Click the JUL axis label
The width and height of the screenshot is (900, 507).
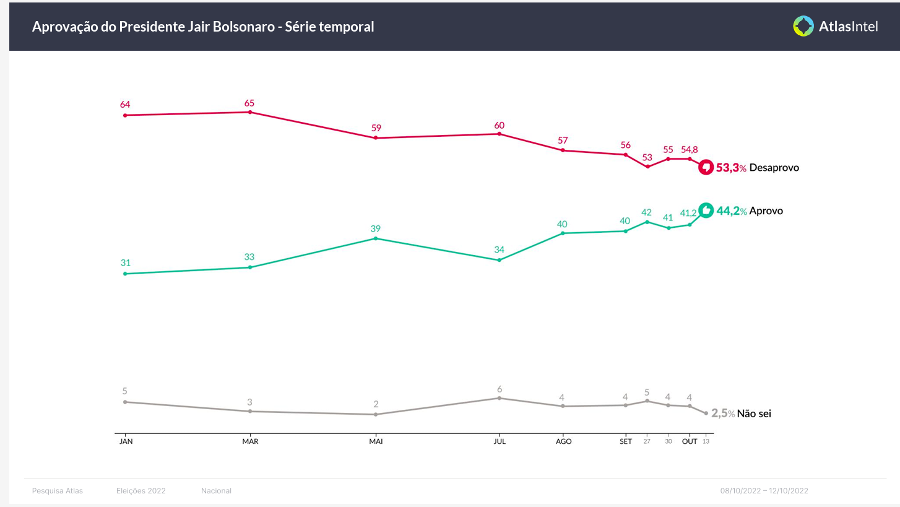[x=499, y=441]
